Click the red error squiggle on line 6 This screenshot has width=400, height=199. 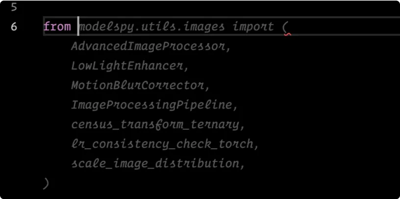(x=288, y=34)
